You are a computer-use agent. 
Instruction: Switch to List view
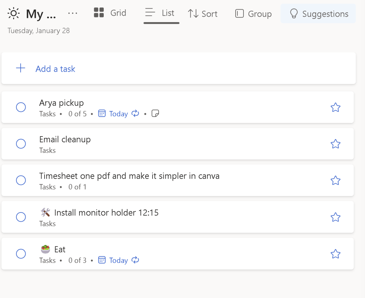coord(161,13)
